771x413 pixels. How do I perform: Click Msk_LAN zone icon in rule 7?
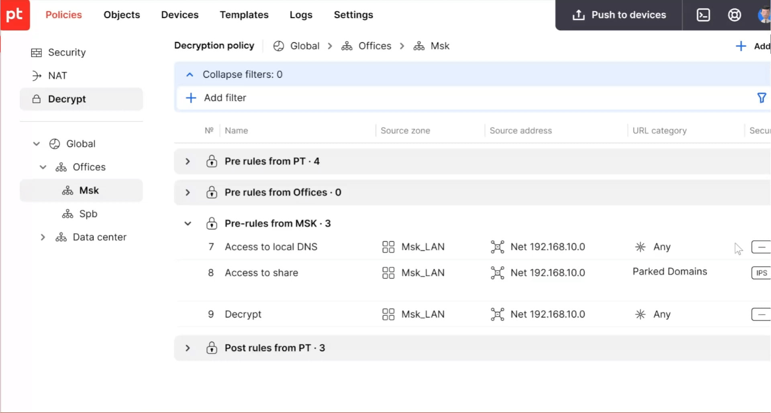[388, 247]
